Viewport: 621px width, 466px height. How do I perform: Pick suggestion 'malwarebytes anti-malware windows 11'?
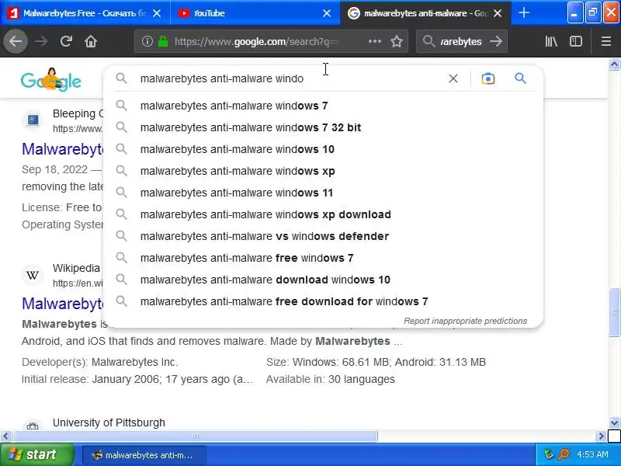323,193
